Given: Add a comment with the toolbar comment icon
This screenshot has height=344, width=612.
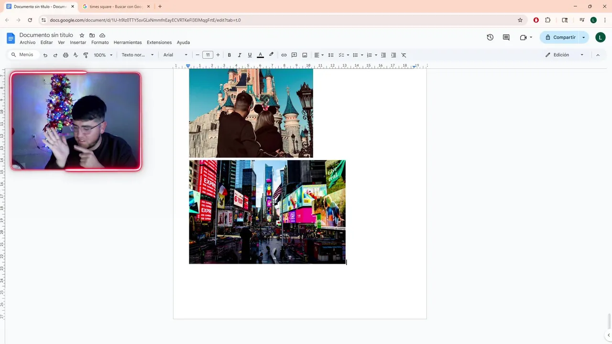Looking at the screenshot, I should coord(294,55).
